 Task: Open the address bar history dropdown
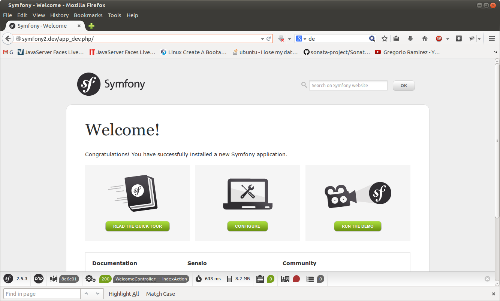[x=262, y=39]
